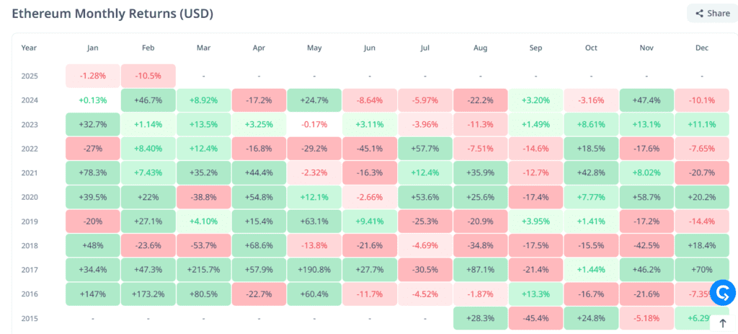The image size is (738, 334).
Task: Click the 2015 year row label
Action: coord(29,318)
